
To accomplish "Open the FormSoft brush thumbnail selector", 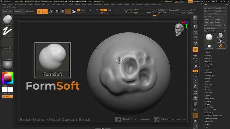I will click(8, 20).
